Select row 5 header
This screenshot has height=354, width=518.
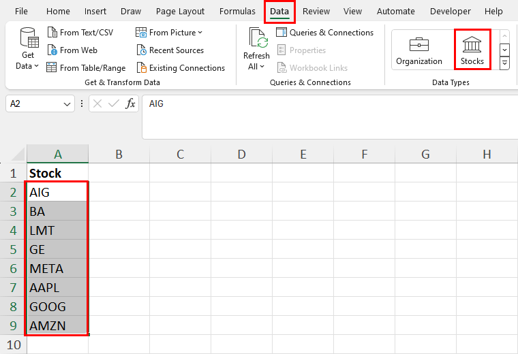(x=13, y=249)
